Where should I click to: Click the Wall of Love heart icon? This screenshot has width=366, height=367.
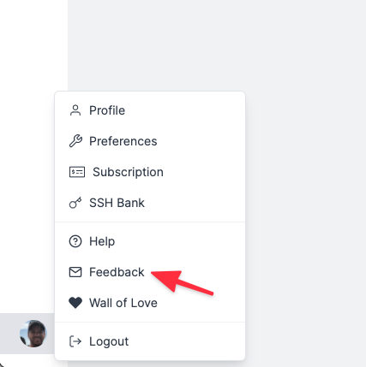click(75, 303)
